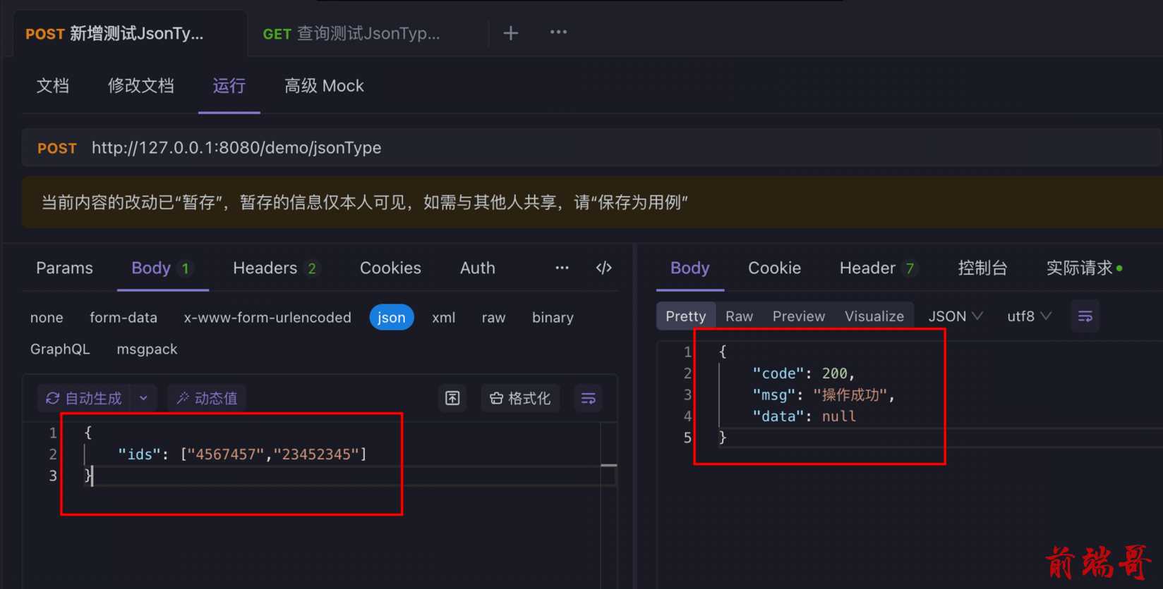Select the binary body type
The width and height of the screenshot is (1163, 589).
click(x=553, y=318)
